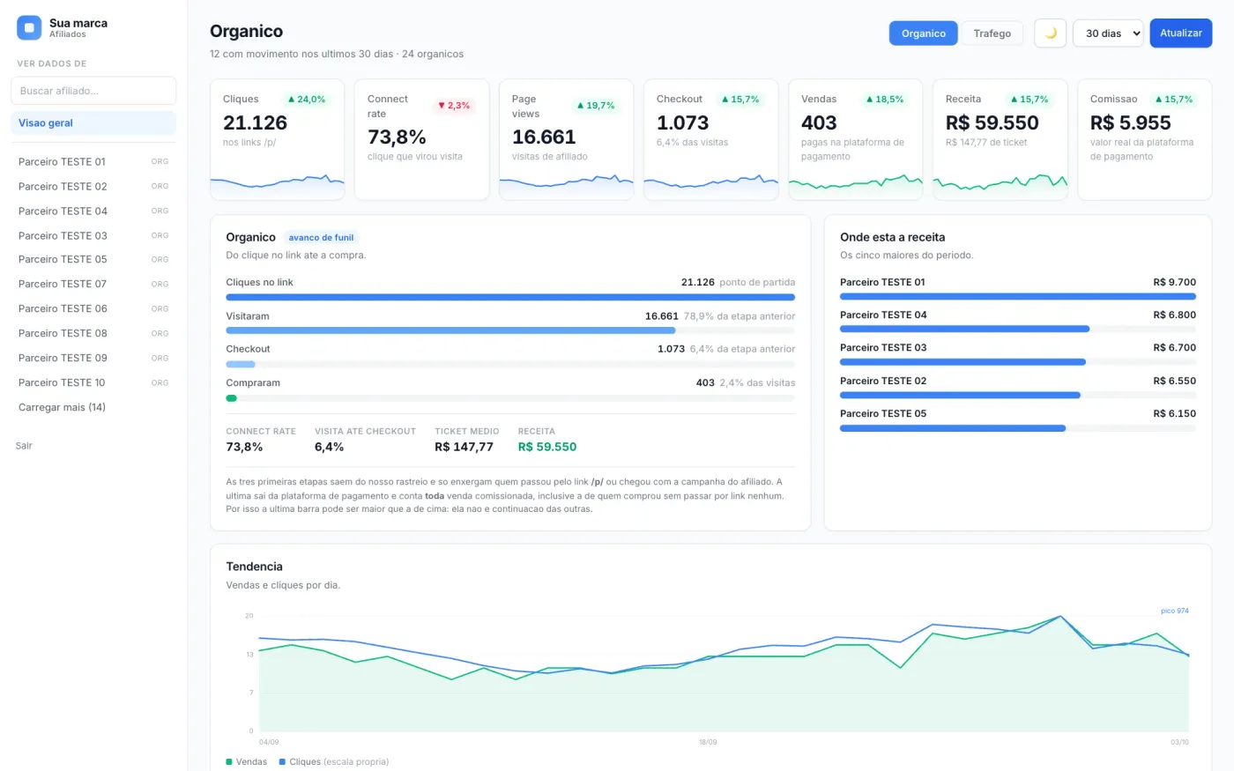Click Parceiro TESTE 05 in revenue ranking
This screenshot has width=1234, height=771.
[883, 414]
